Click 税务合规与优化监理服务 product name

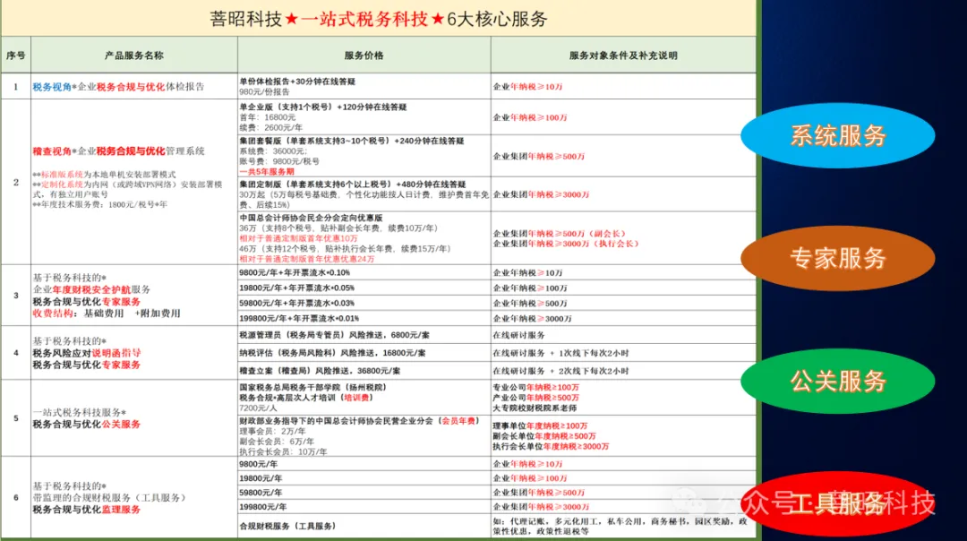86,510
